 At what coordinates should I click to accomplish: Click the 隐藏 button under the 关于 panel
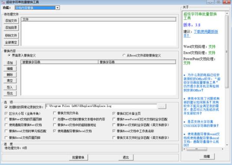[x=207, y=156]
